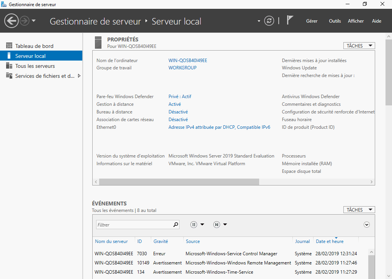Click in the Filtrer events field
The width and height of the screenshot is (392, 279).
pyautogui.click(x=134, y=225)
